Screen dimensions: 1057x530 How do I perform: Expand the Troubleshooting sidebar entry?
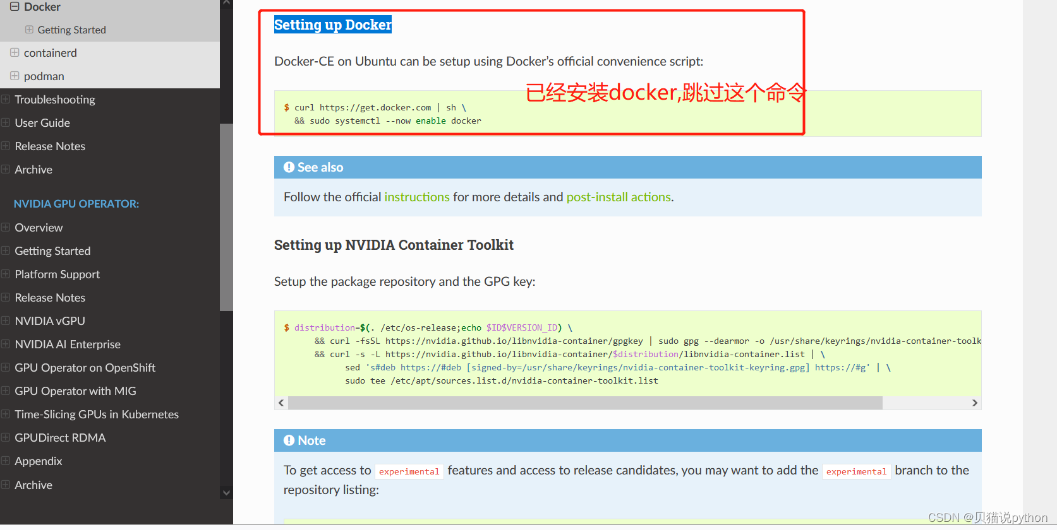click(x=6, y=99)
